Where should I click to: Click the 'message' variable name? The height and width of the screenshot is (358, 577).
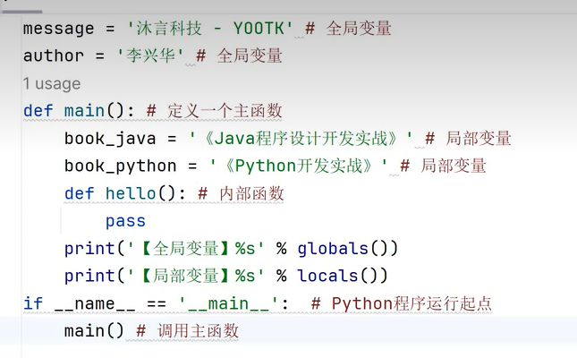(x=58, y=29)
